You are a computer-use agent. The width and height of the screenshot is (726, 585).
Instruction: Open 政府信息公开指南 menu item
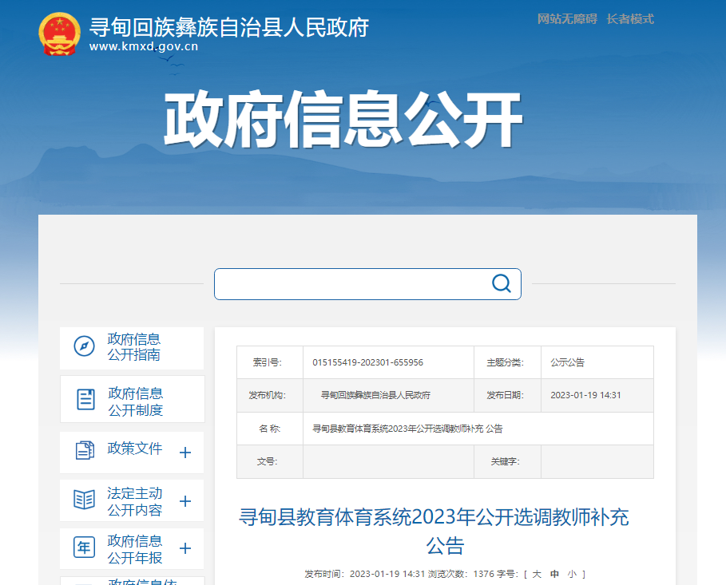point(134,347)
